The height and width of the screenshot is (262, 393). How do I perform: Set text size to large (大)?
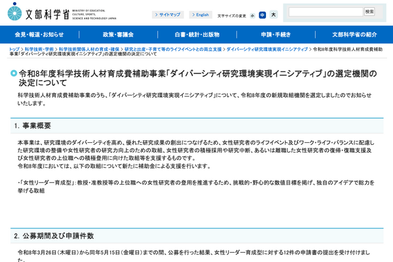tap(273, 14)
